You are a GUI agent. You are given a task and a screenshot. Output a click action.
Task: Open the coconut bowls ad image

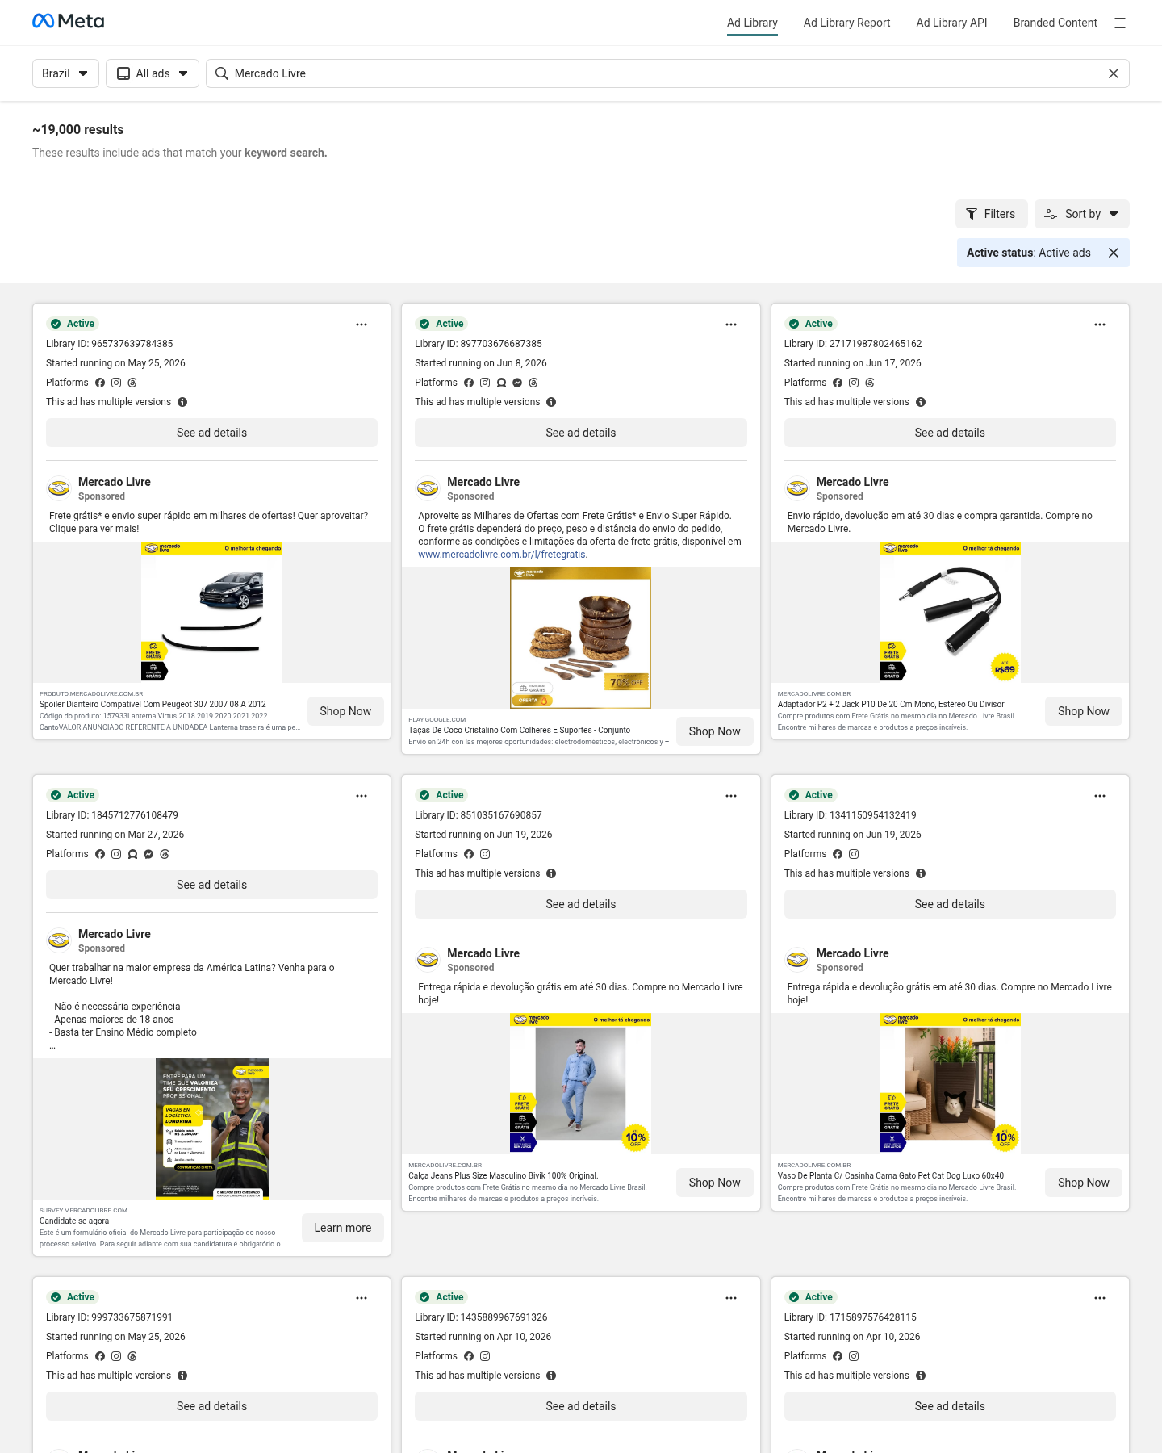(581, 638)
